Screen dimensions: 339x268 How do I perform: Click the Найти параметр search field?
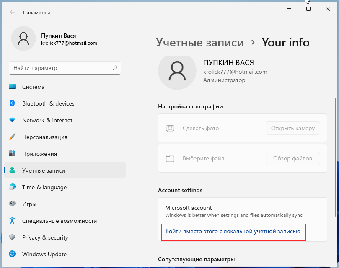61,68
